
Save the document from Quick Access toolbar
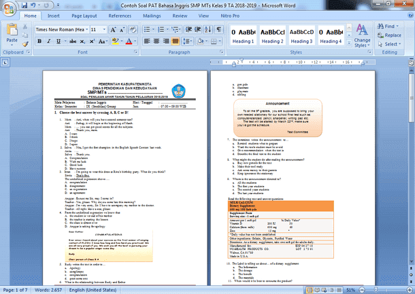pyautogui.click(x=24, y=5)
